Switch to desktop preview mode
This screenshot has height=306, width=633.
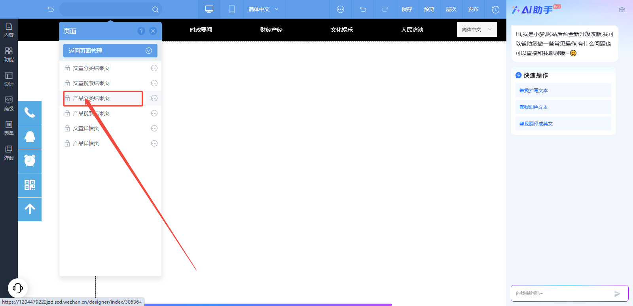tap(209, 9)
